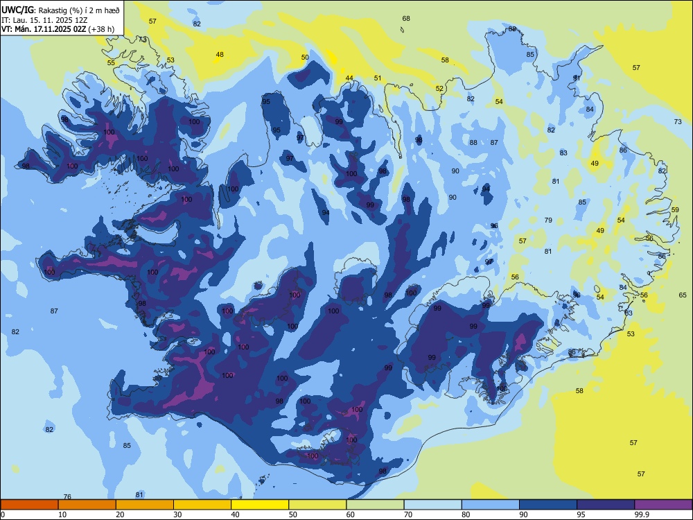Click the 95–99.9 navy legend swatch
Viewport: 693px width, 520px height.
click(x=606, y=505)
